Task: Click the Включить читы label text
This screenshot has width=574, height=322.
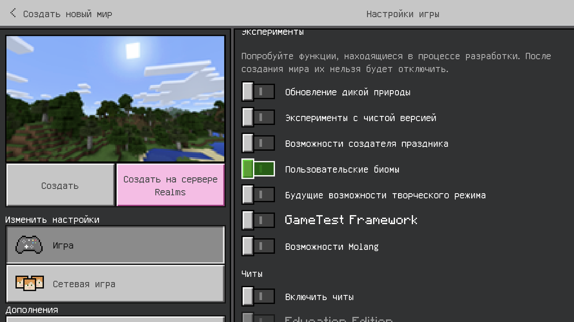Action: click(320, 297)
